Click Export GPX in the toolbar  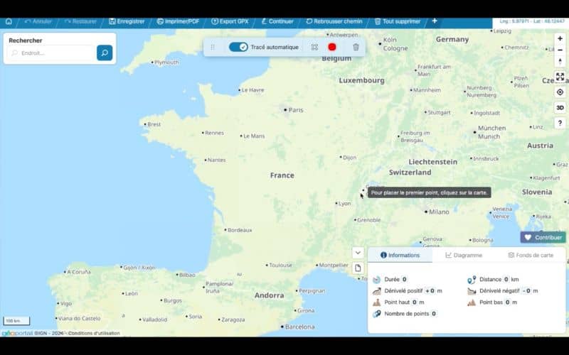point(229,21)
